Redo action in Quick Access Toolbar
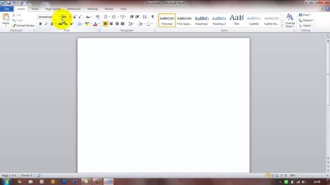Screen dimensions: 330x185 [22, 3]
